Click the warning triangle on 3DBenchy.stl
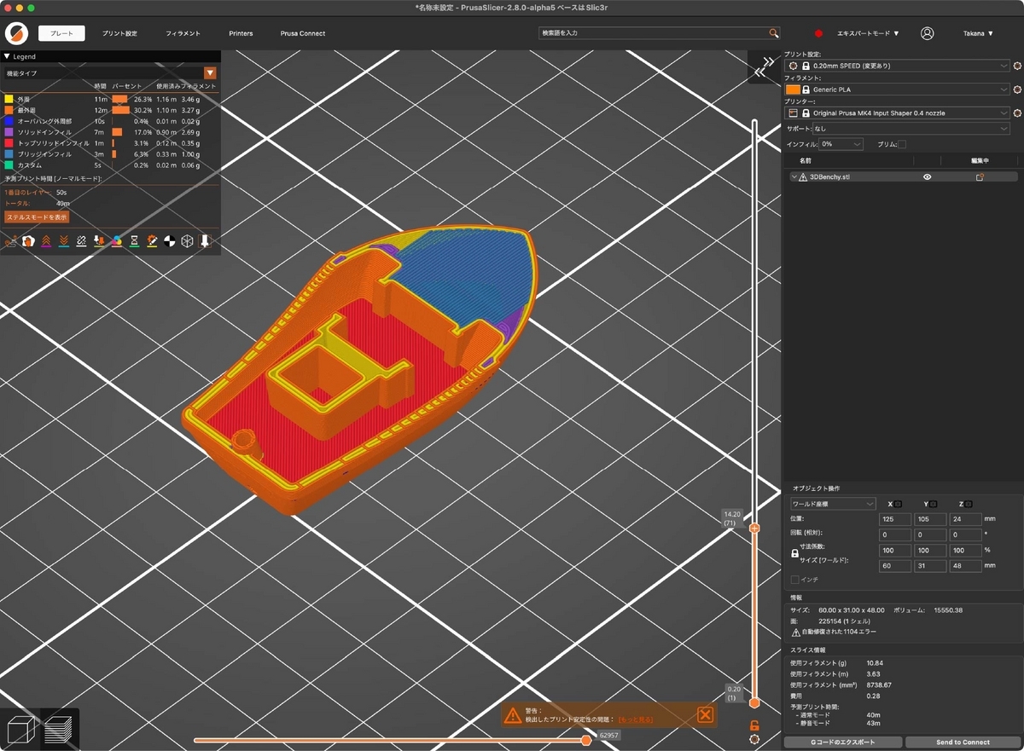Screen dimensions: 1024x751 tap(803, 177)
